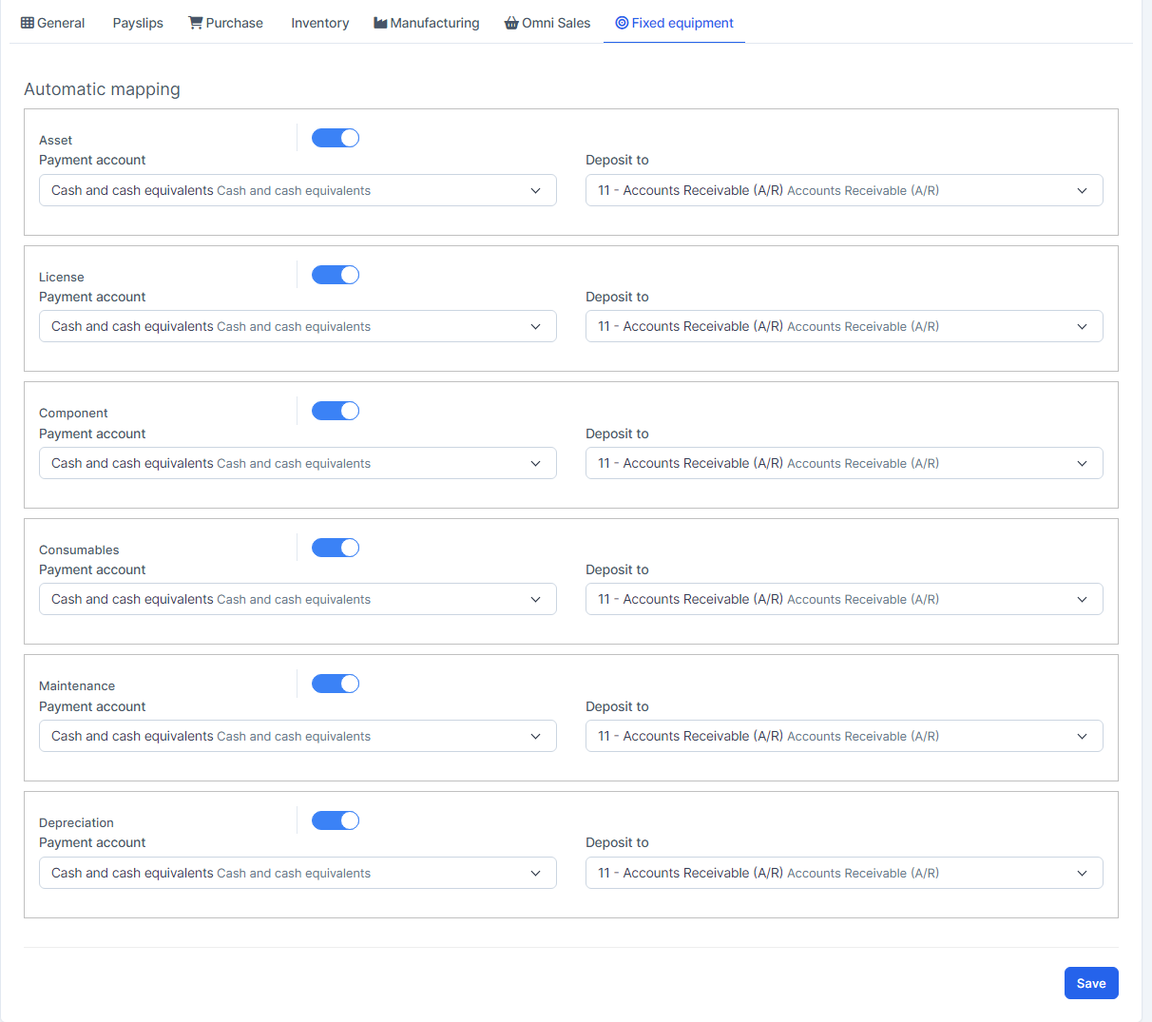Disable the Asset automatic mapping toggle

point(336,138)
